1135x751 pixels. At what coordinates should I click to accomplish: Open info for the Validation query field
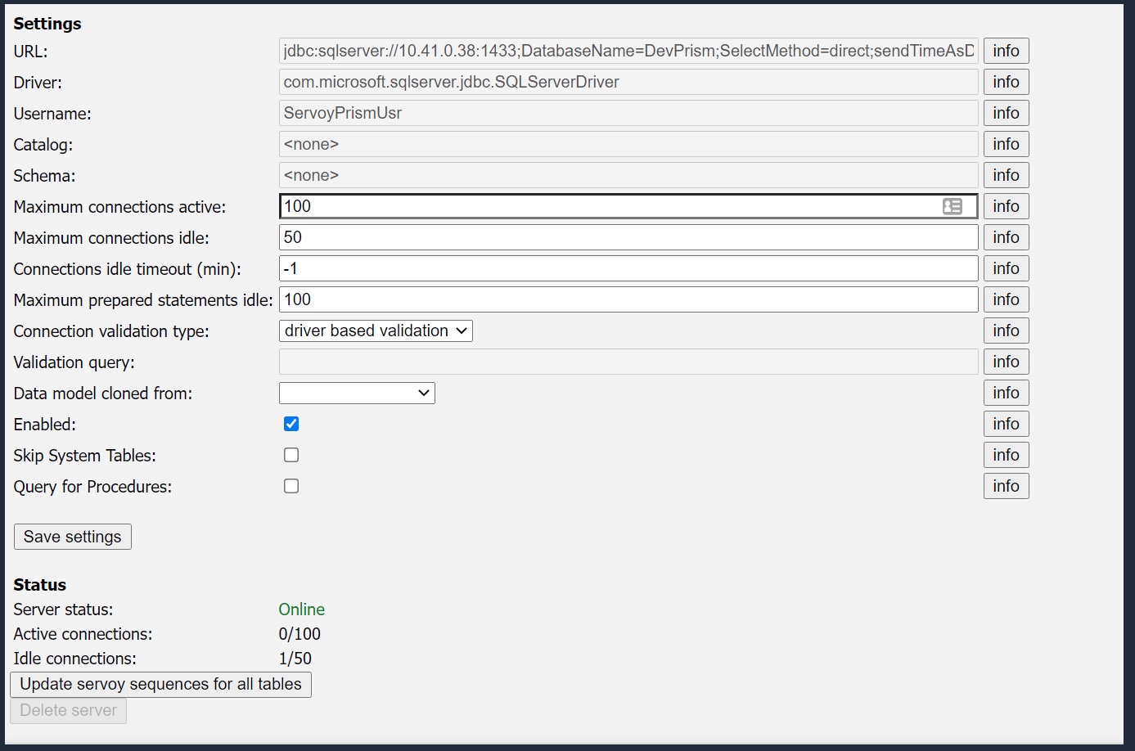pos(1006,362)
